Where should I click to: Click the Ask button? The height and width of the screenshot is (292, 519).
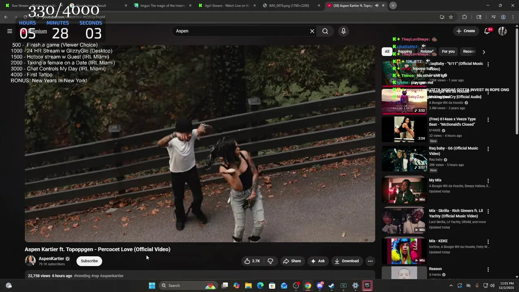click(x=317, y=261)
